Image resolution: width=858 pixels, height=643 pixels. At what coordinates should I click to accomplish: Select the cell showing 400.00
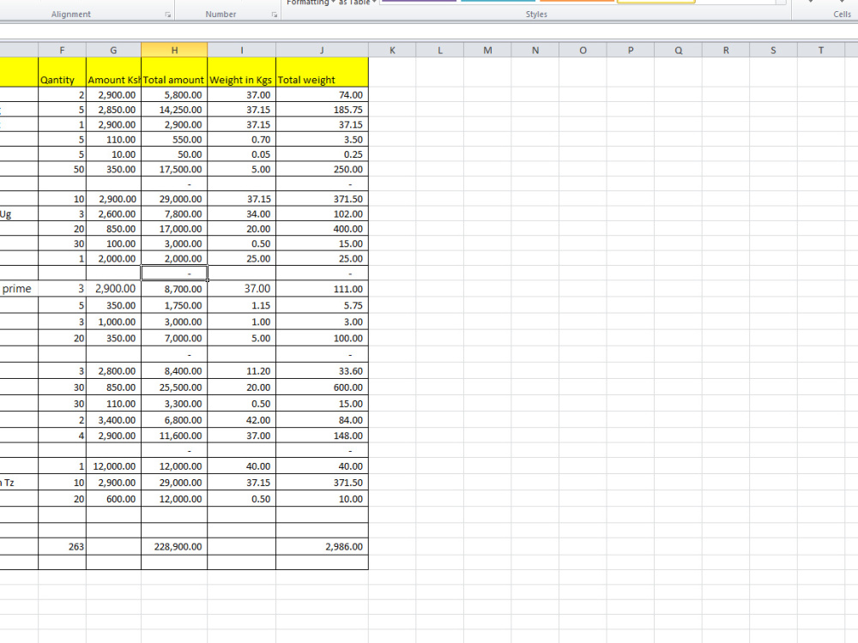tap(322, 229)
